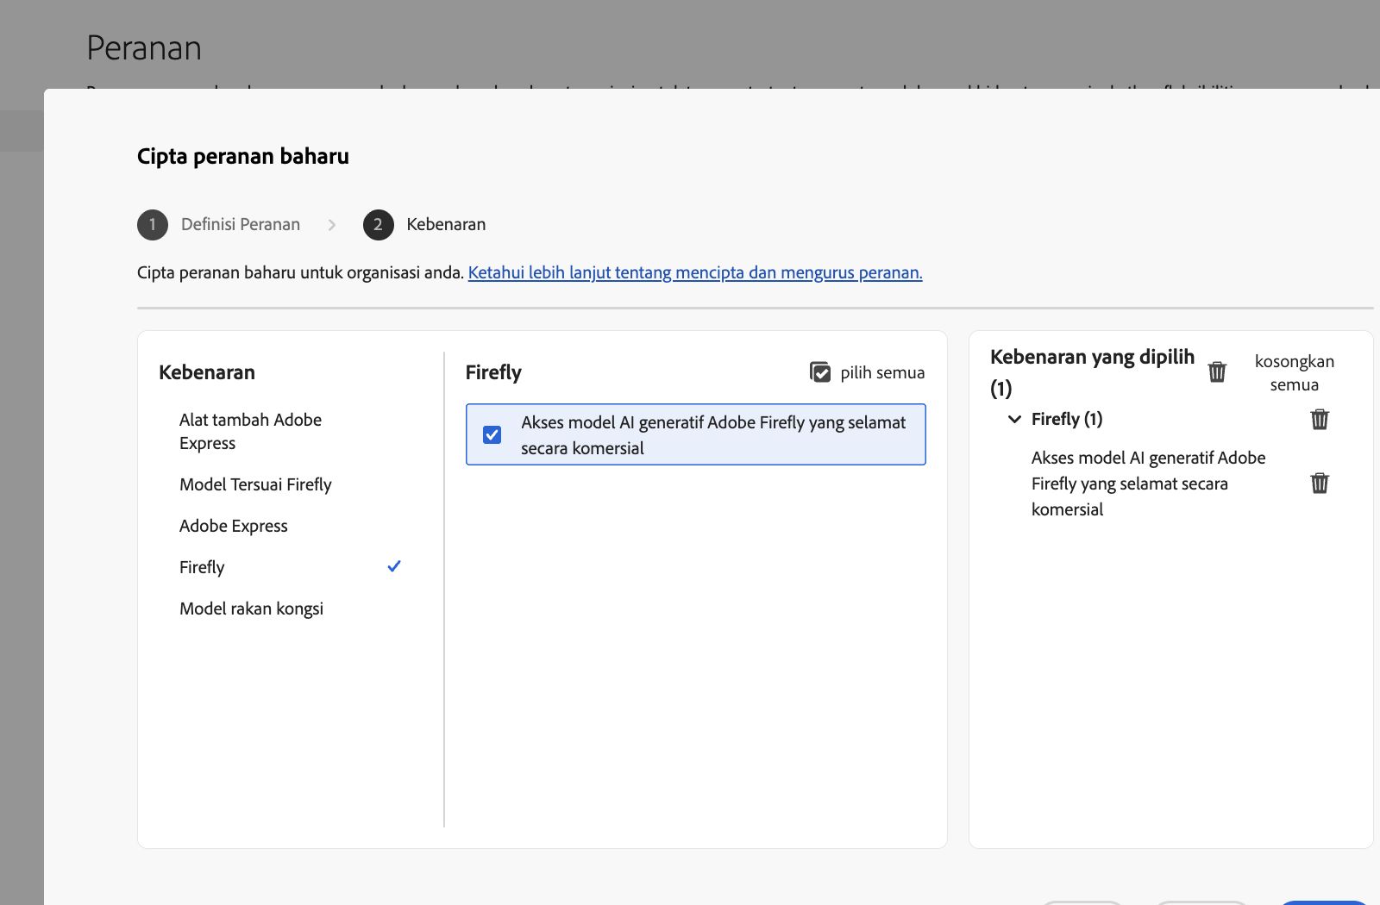Select Alat tambah Adobe Express category
This screenshot has width=1380, height=905.
250,431
